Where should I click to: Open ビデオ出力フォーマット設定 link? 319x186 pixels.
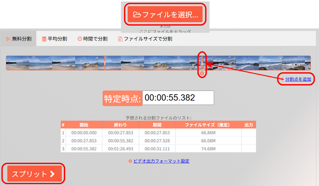161,161
